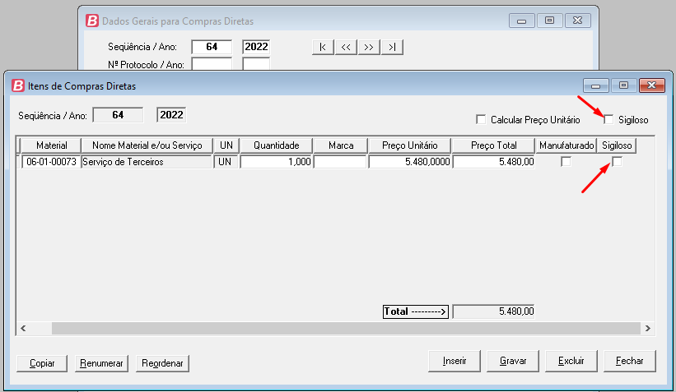Maximize the Itens de Compras Diretas window
The image size is (676, 392).
pyautogui.click(x=623, y=85)
